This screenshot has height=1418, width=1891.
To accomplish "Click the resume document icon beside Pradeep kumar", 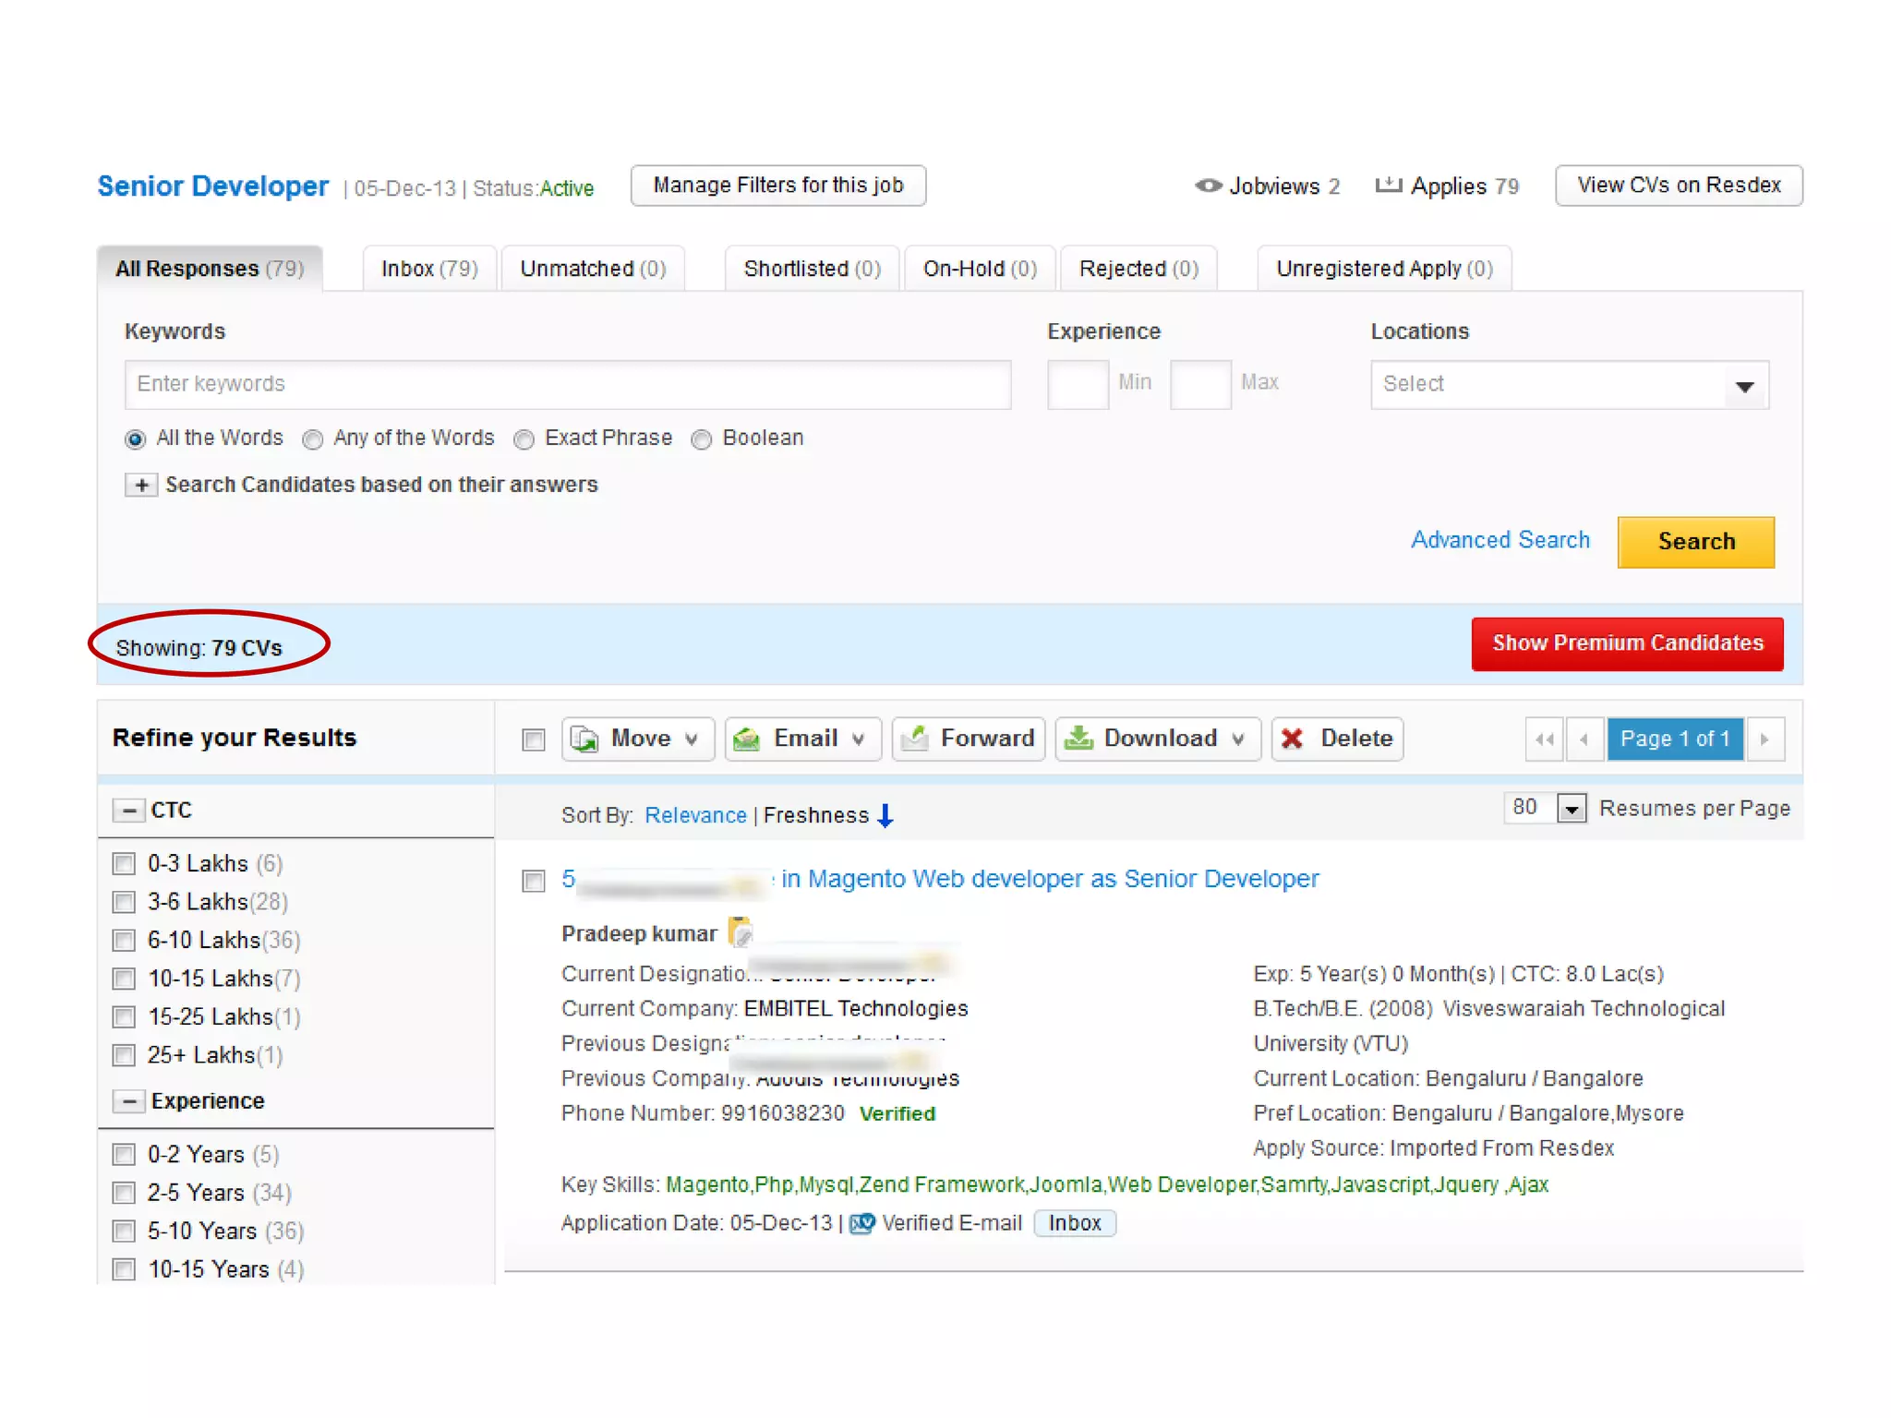I will (x=740, y=932).
